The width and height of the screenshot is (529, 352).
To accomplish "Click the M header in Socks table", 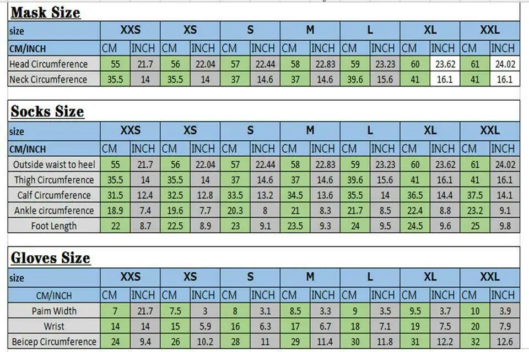I will 310,131.
